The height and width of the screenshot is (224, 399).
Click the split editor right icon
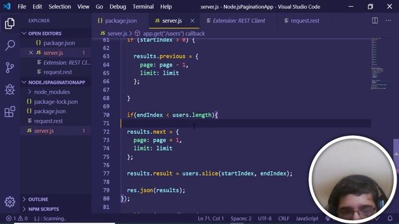point(375,21)
